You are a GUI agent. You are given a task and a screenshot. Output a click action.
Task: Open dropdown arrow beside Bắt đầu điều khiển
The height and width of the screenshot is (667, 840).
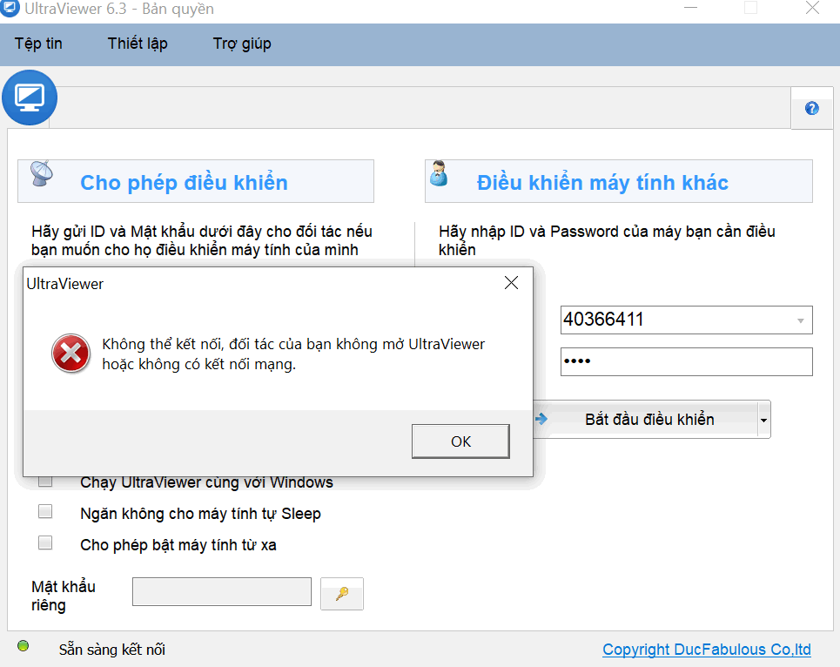[764, 420]
